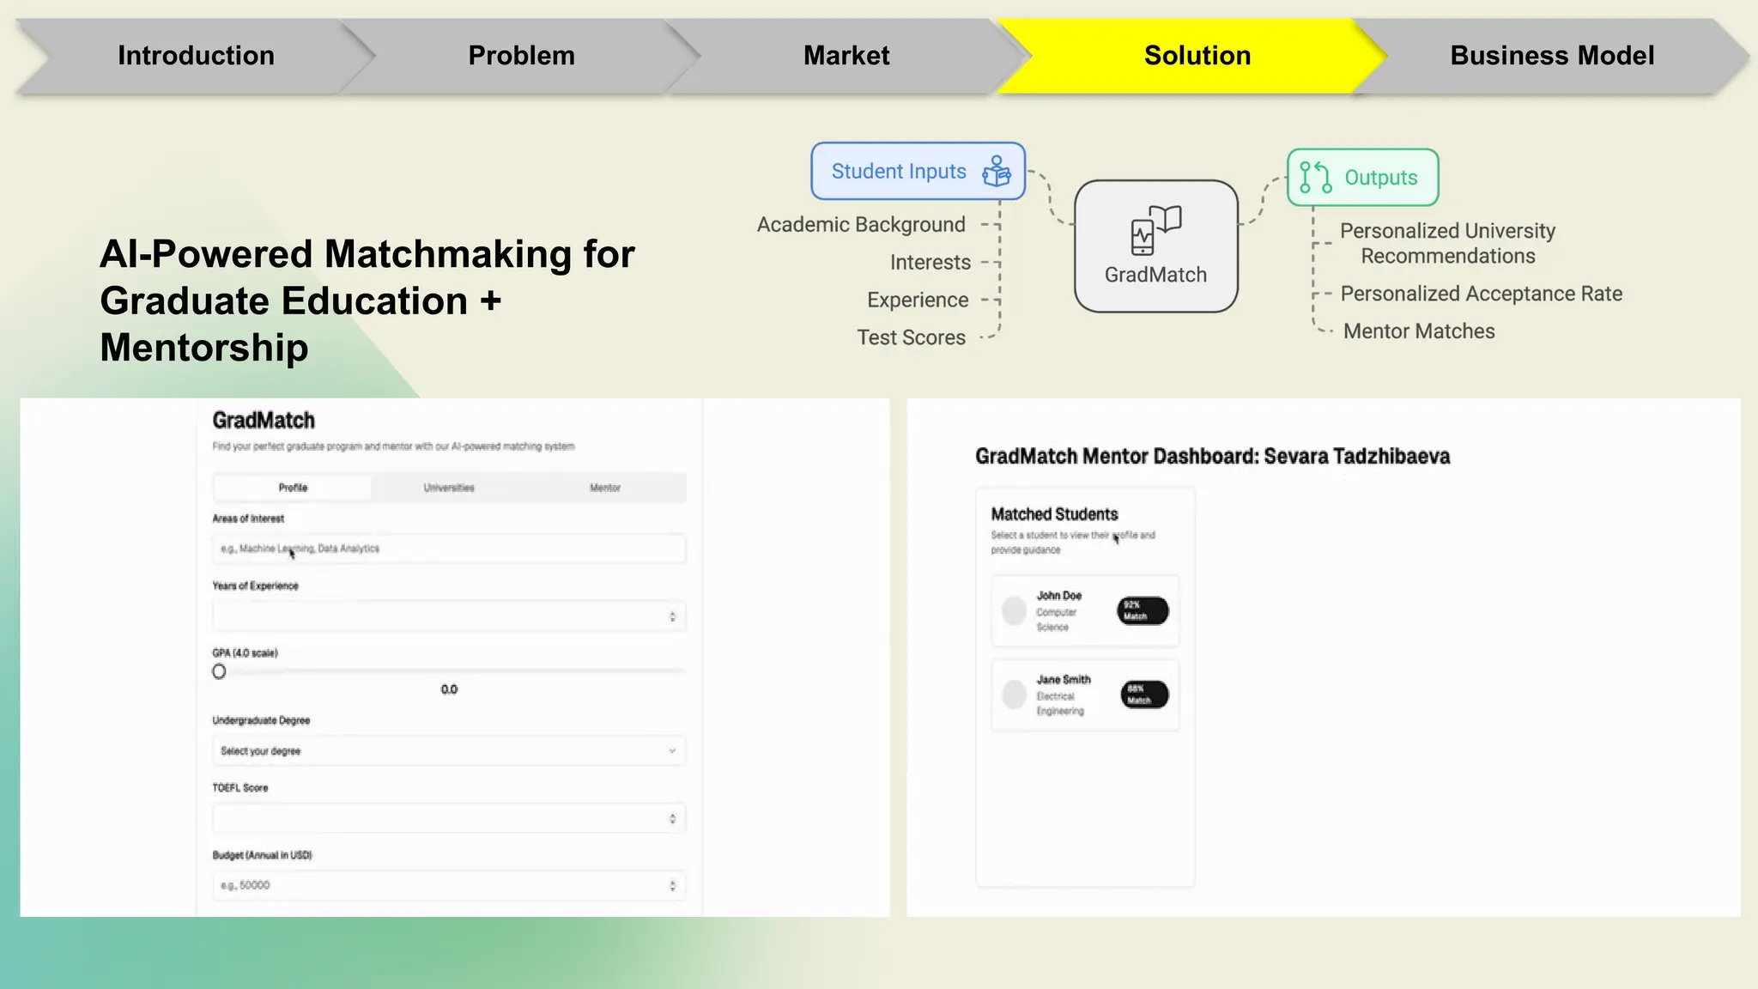Click the GradMatch phone and book icon
1758x989 pixels.
1155,230
